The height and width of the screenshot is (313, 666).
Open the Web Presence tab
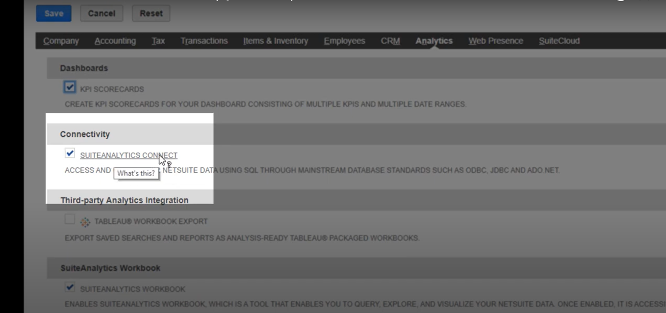[x=496, y=41]
